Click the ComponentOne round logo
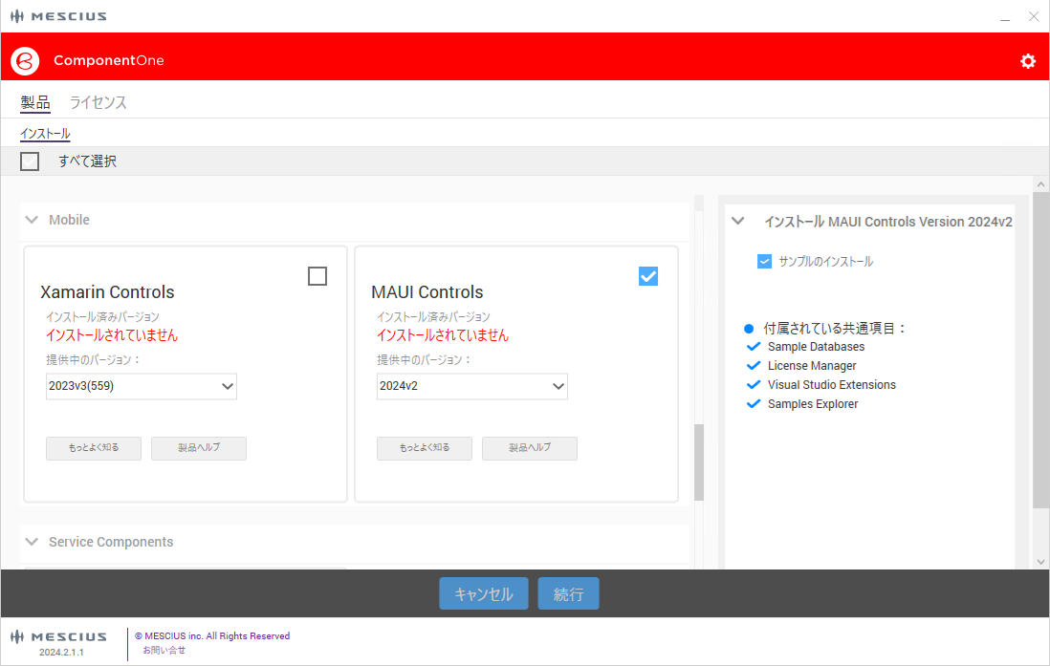 click(25, 61)
